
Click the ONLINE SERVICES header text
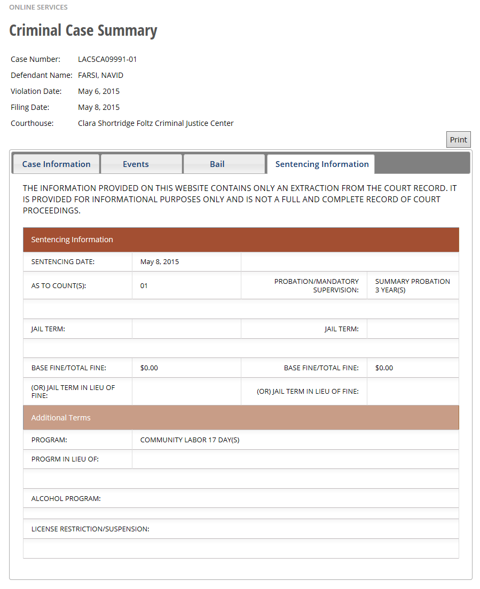click(38, 7)
